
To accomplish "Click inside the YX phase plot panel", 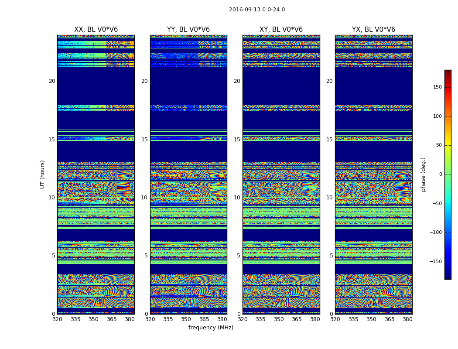I will click(x=373, y=174).
